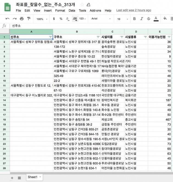Open the all sheets list icon

tap(19, 178)
